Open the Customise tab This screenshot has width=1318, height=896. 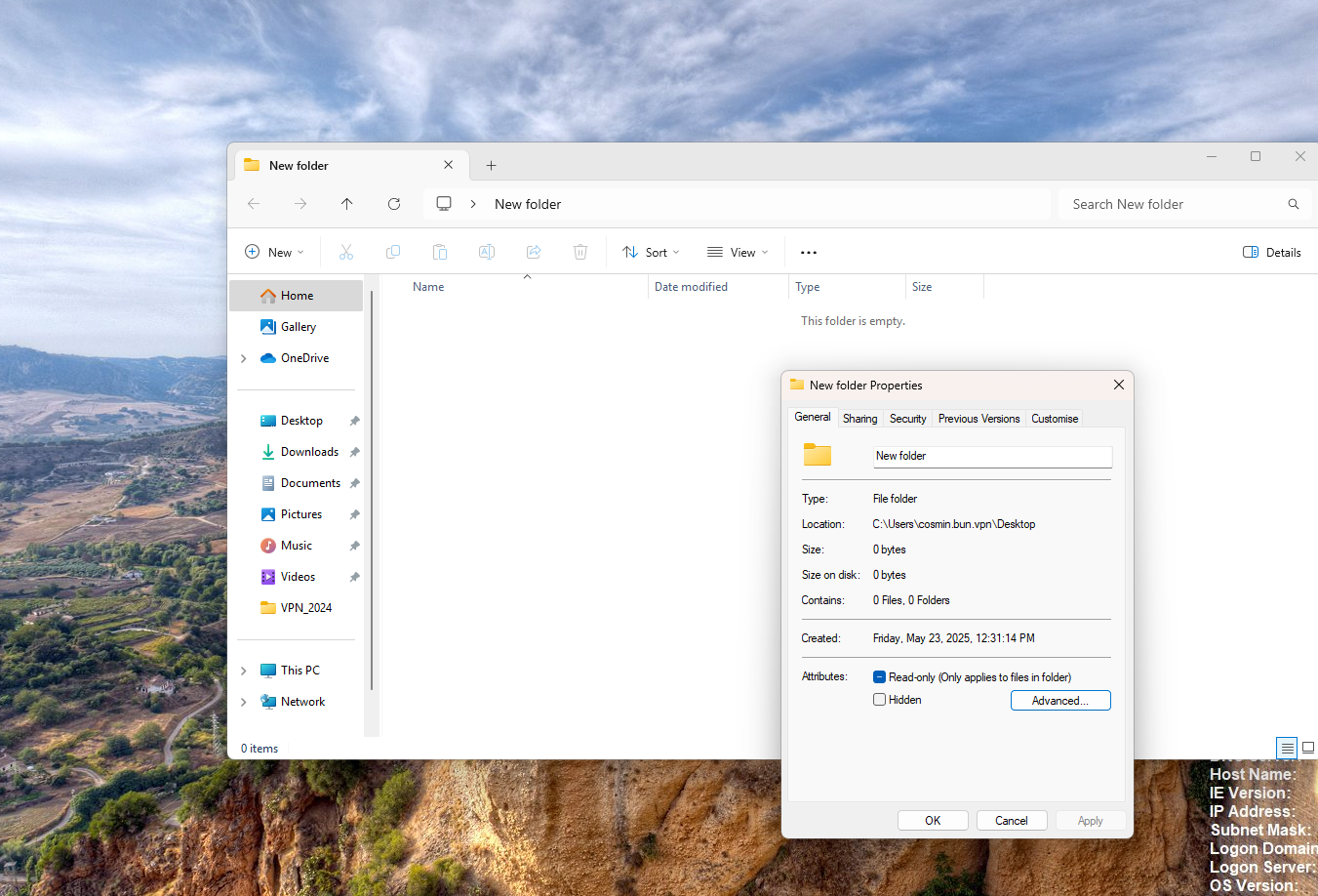click(x=1055, y=419)
